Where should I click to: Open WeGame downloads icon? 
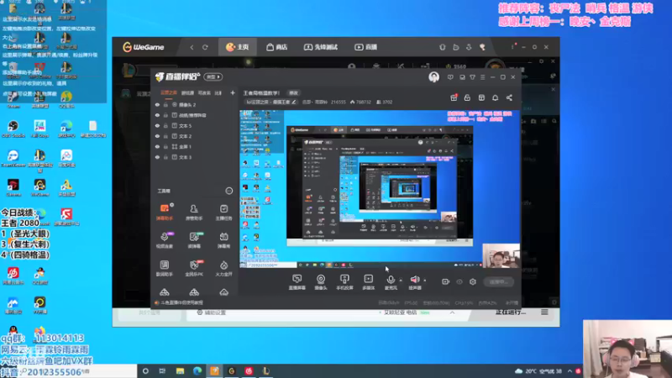pos(469,47)
